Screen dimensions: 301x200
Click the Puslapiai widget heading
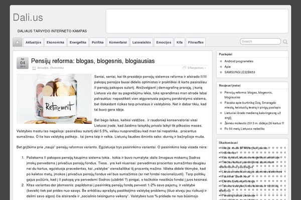pyautogui.click(x=226, y=54)
